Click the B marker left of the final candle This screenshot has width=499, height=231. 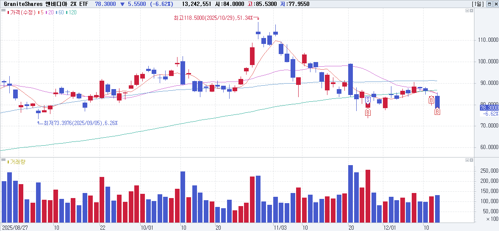[432, 100]
